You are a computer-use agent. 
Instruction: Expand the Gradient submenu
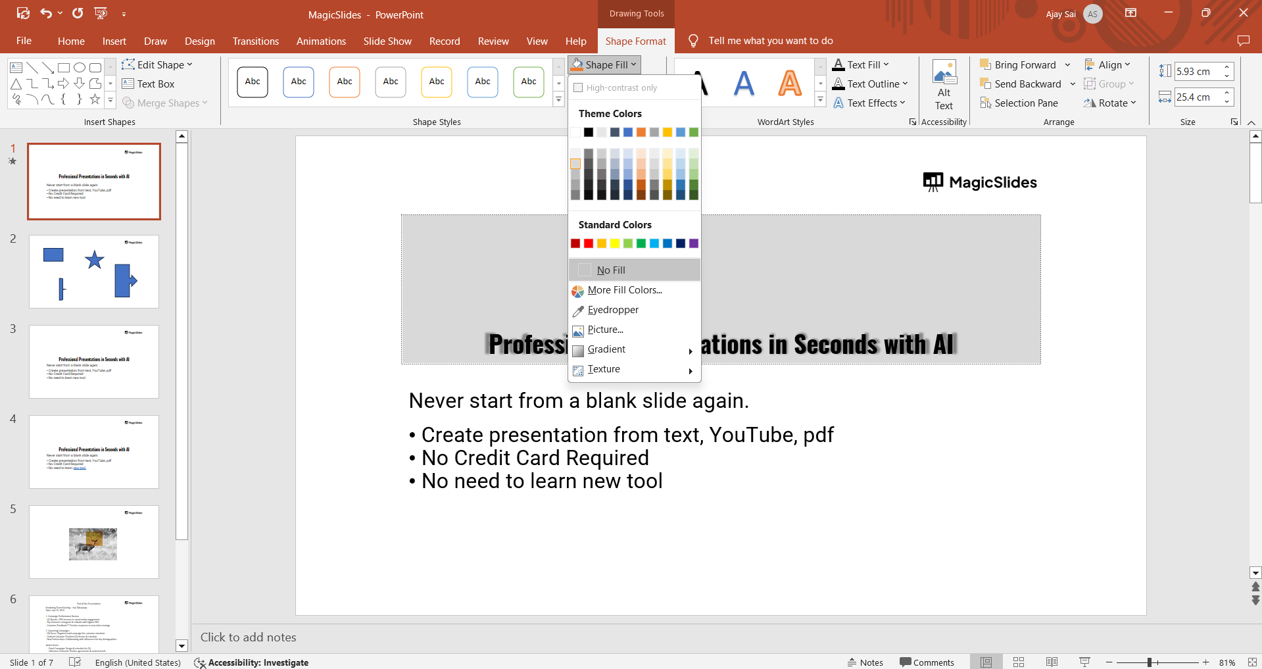pyautogui.click(x=635, y=349)
